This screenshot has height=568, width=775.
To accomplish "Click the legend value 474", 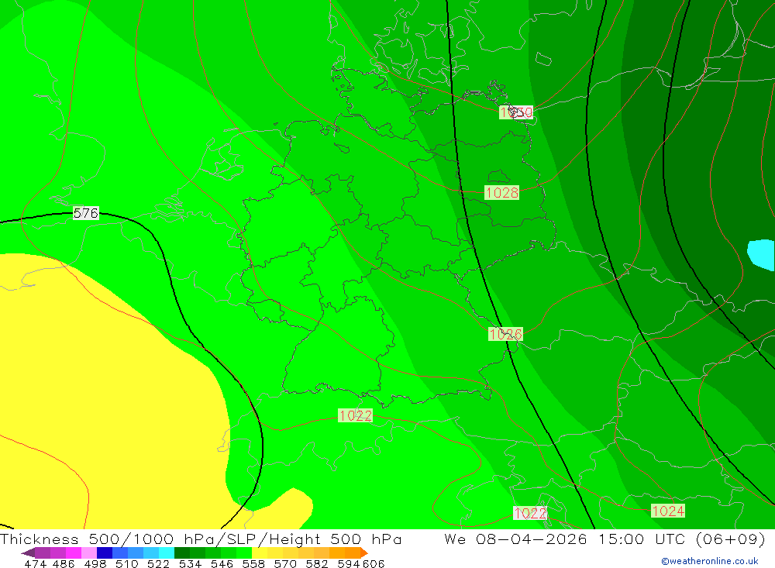I will 35,563.
